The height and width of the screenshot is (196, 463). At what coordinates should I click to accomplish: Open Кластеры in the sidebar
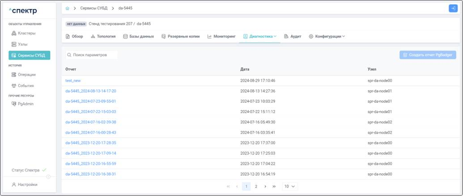(x=26, y=33)
